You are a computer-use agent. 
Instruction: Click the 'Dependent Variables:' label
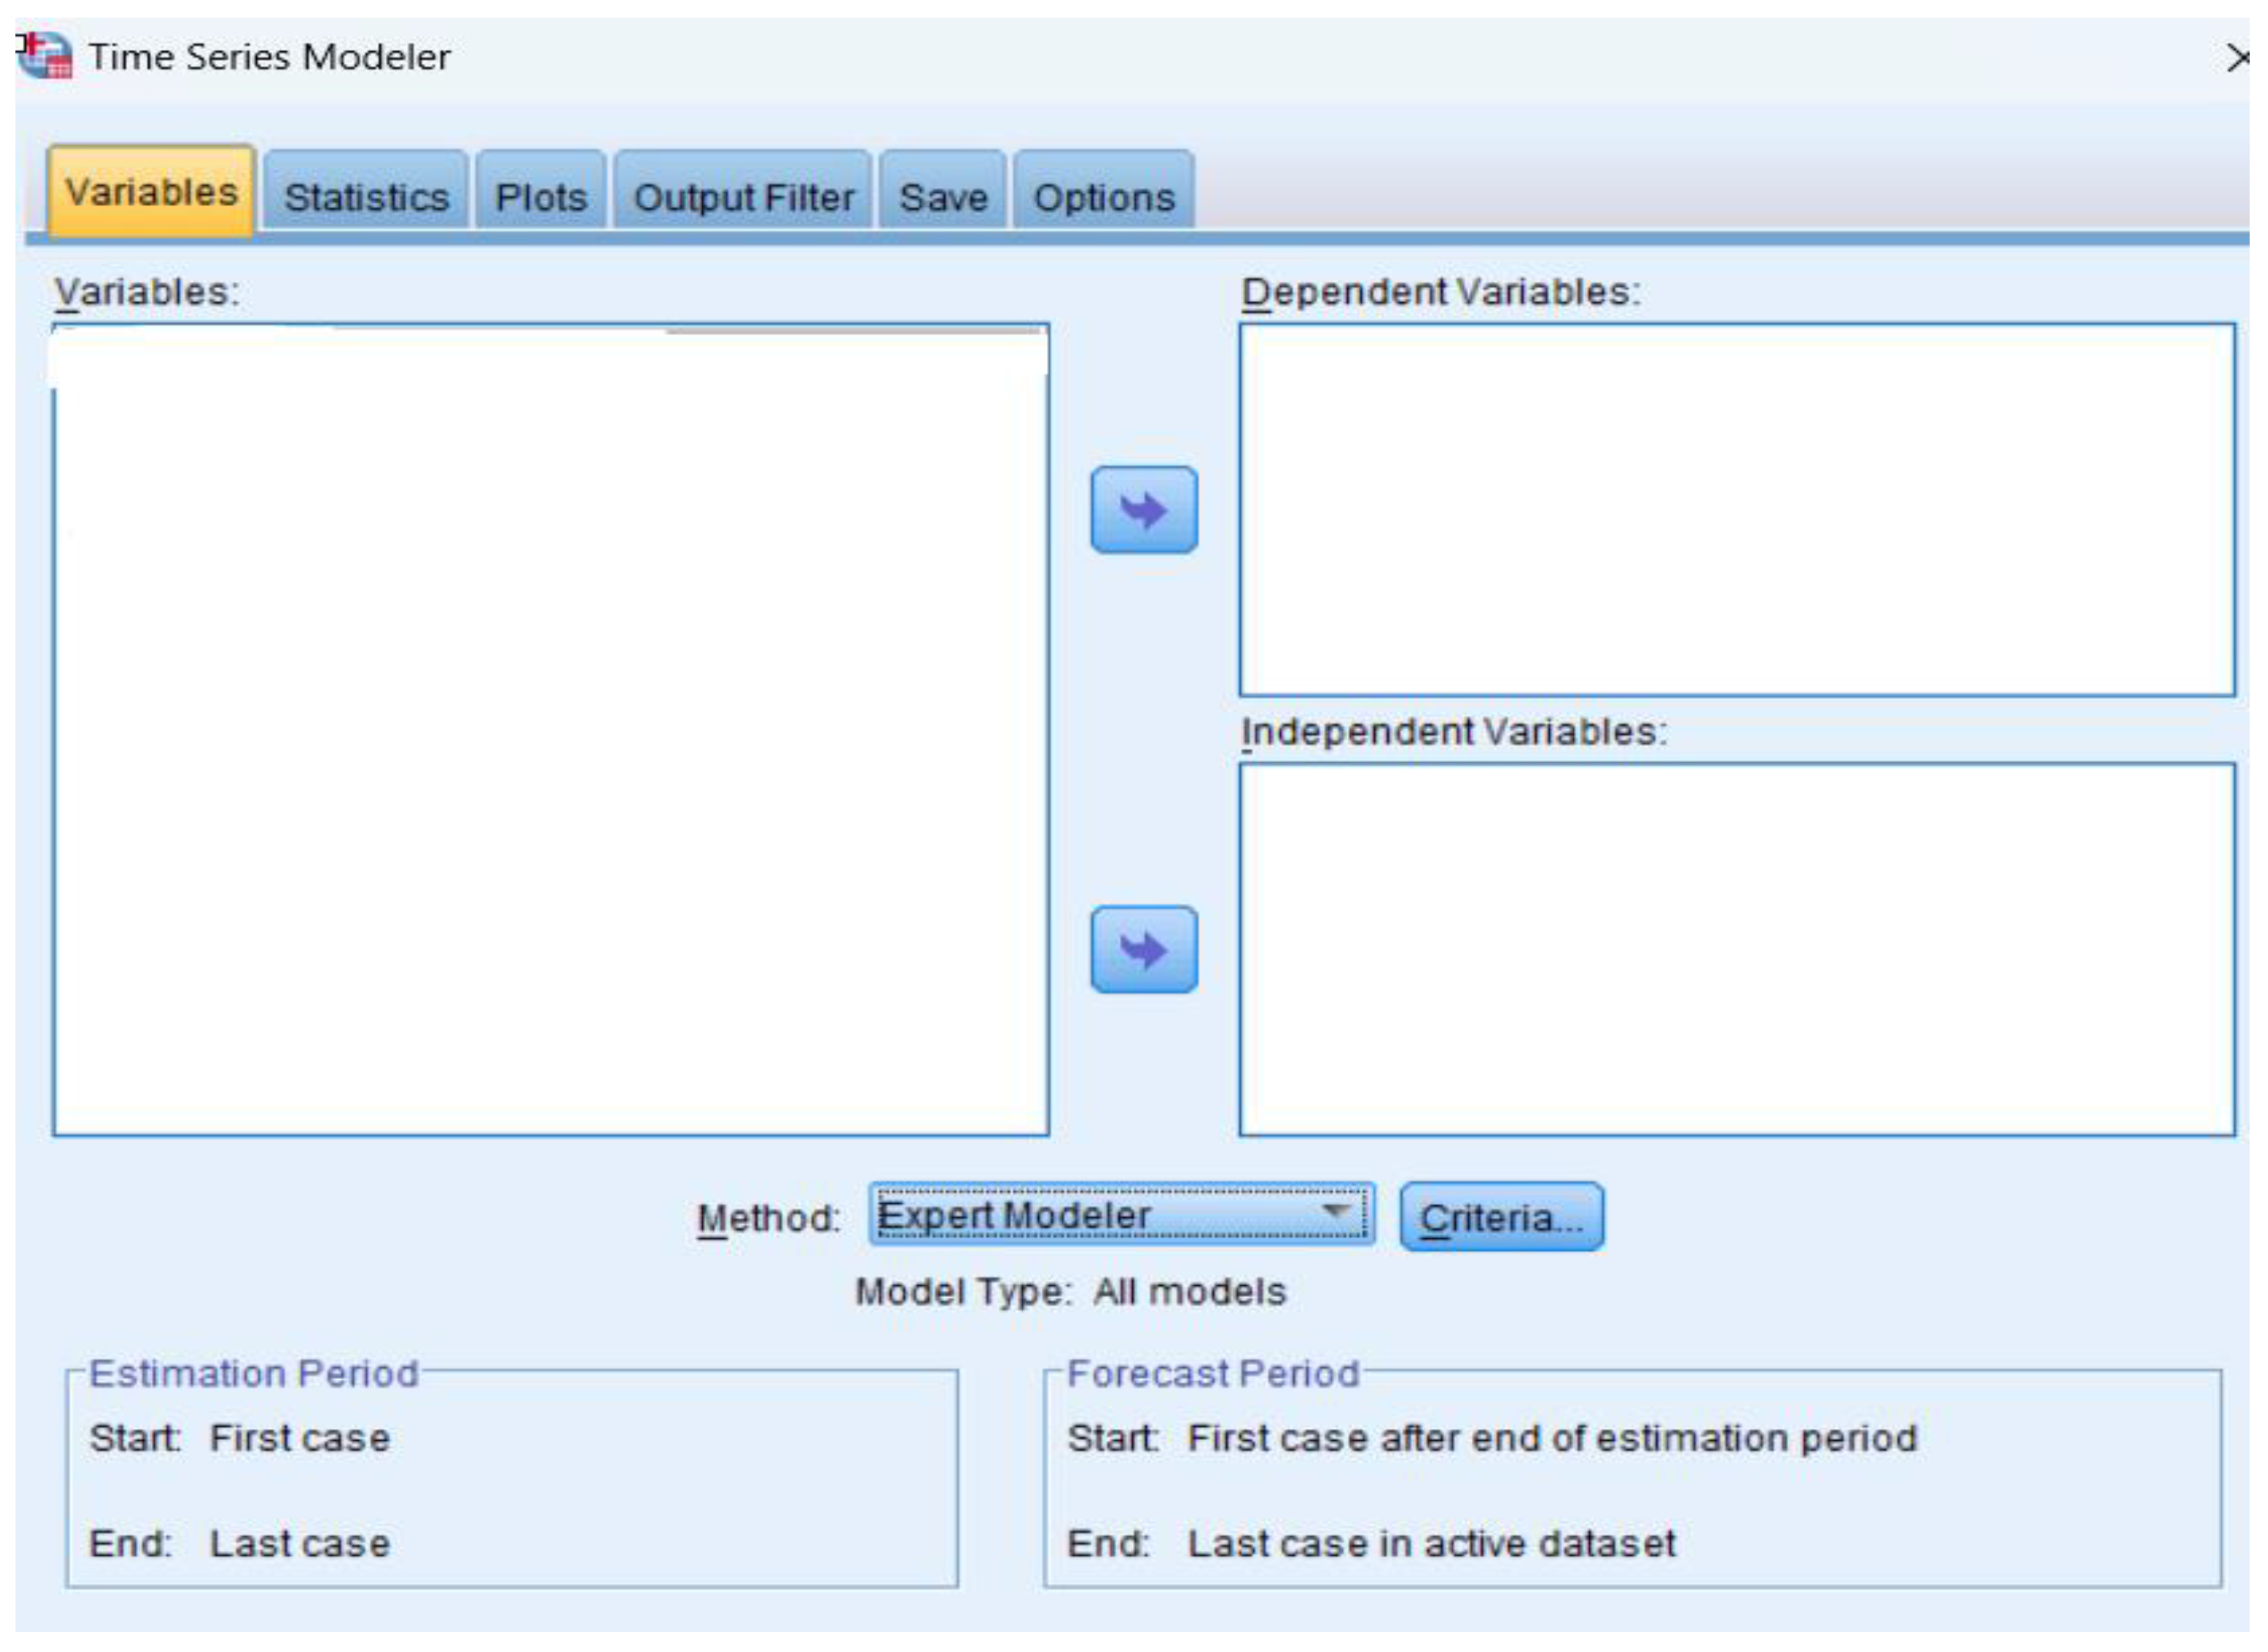click(1440, 292)
